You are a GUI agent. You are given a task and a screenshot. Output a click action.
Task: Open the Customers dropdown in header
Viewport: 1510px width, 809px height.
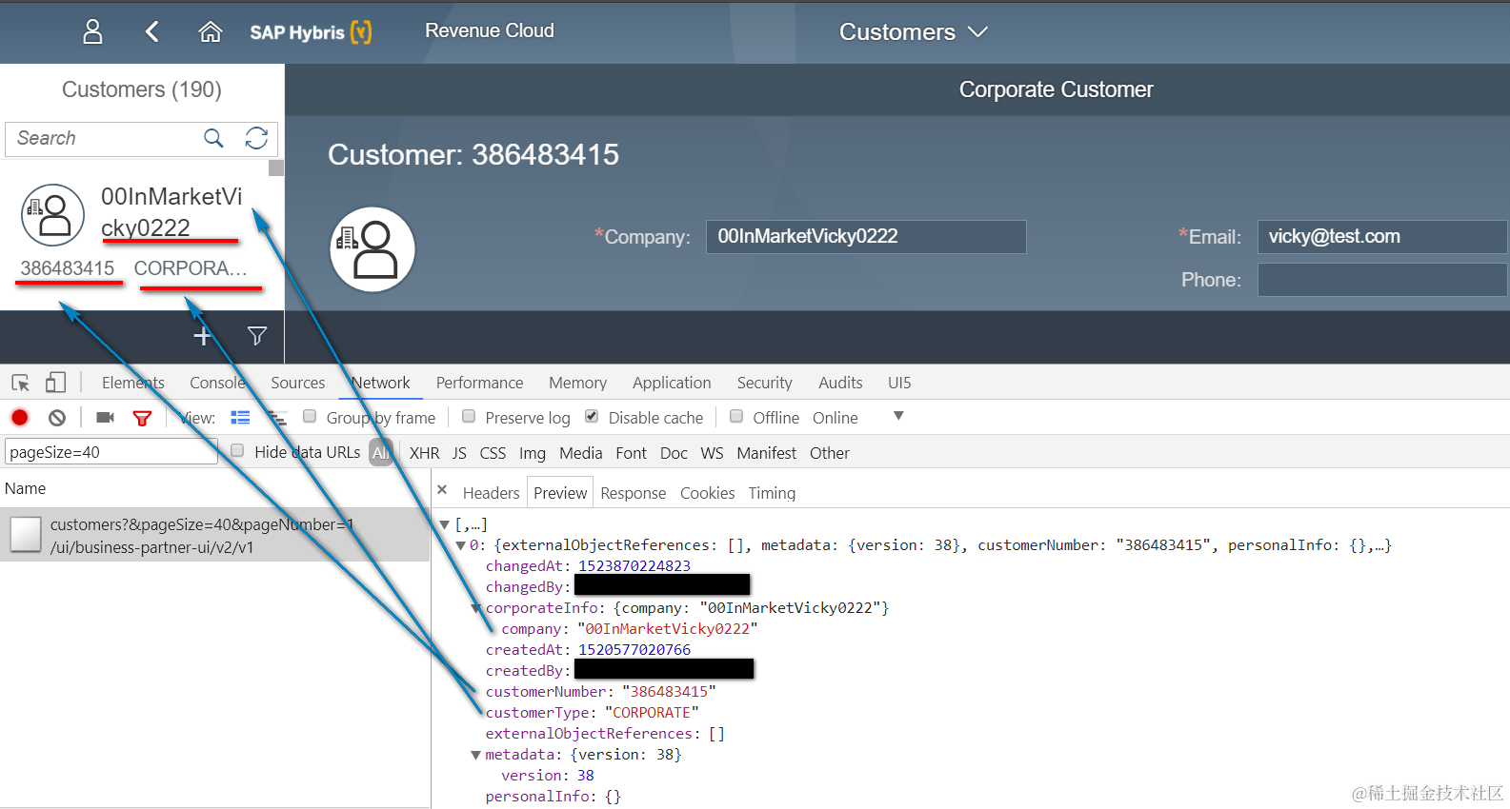tap(913, 32)
